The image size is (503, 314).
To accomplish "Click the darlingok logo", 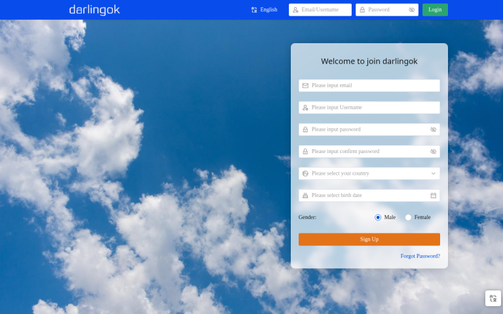I will tap(94, 10).
